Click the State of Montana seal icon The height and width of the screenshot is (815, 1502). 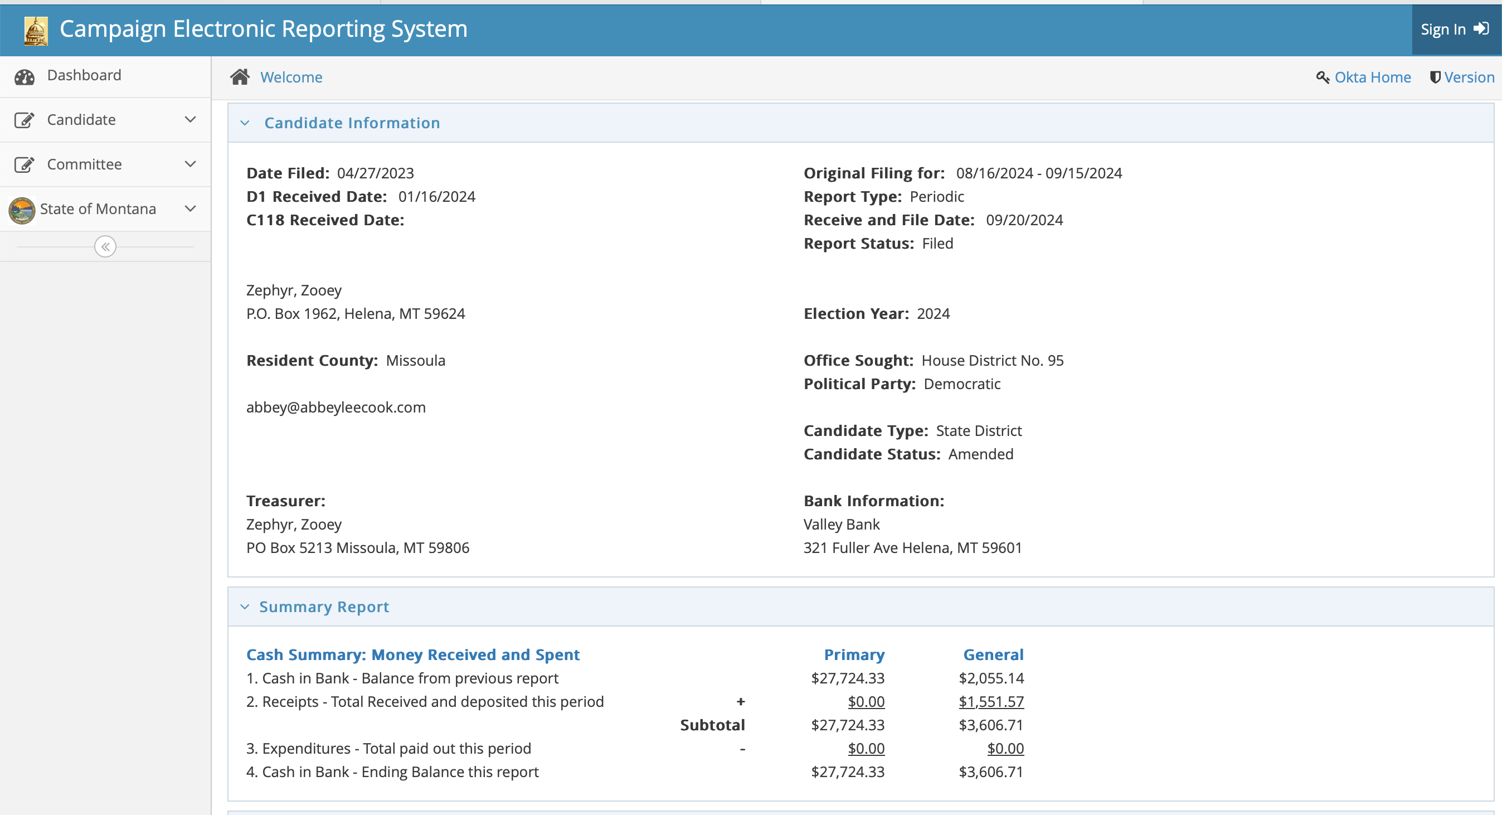tap(22, 210)
